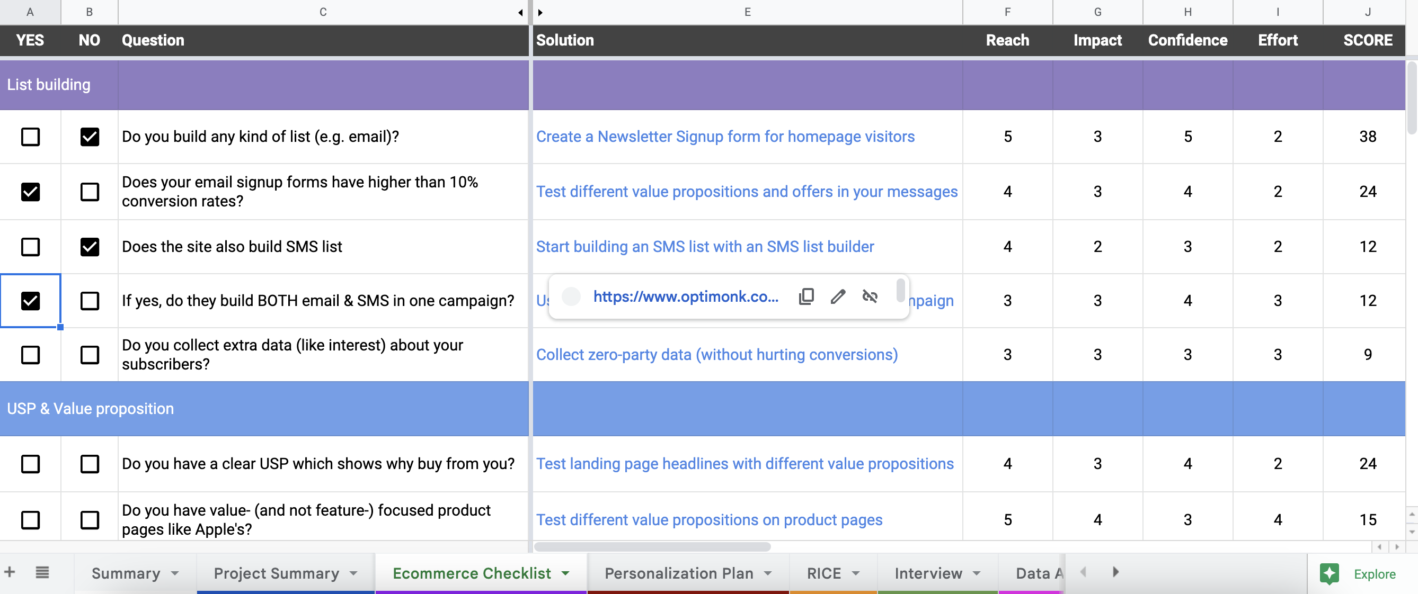Screen dimensions: 1418x594
Task: Click the horizontal scrollbar thumb
Action: [x=652, y=547]
